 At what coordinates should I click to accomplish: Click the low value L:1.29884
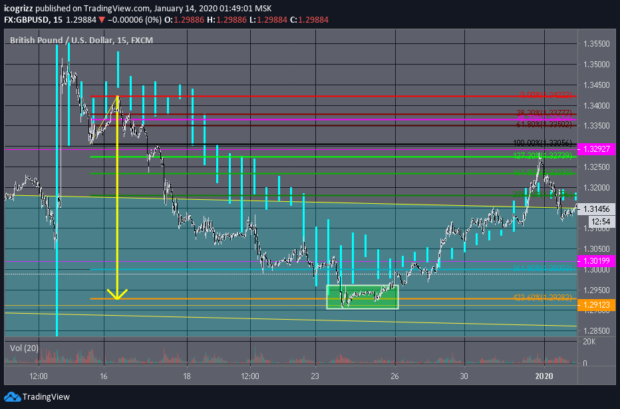268,20
